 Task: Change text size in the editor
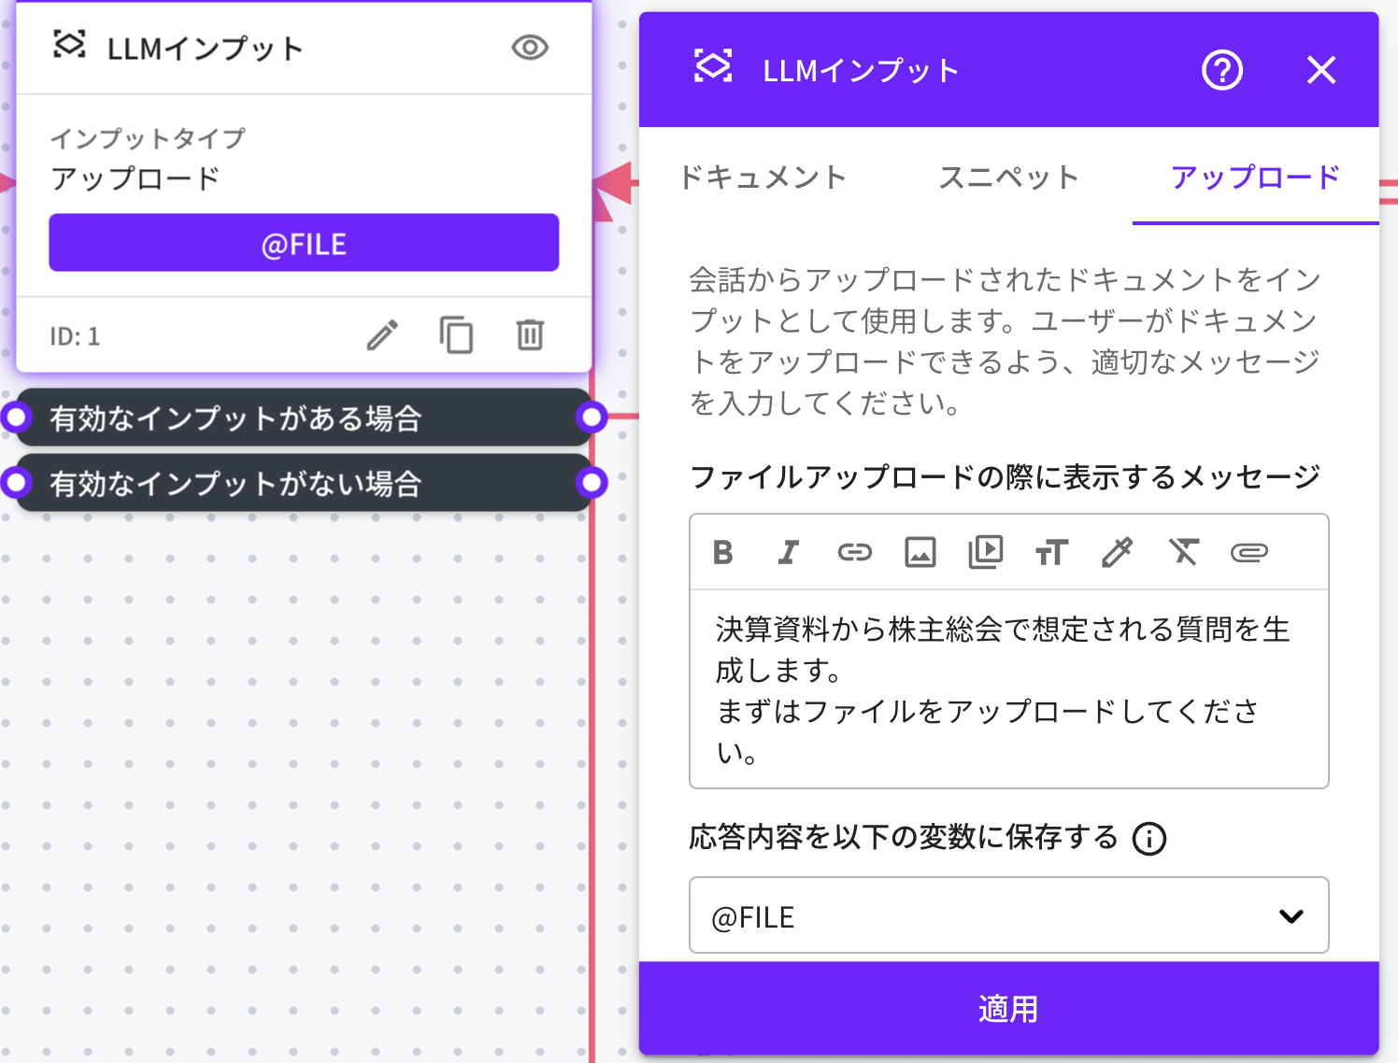pos(1051,552)
